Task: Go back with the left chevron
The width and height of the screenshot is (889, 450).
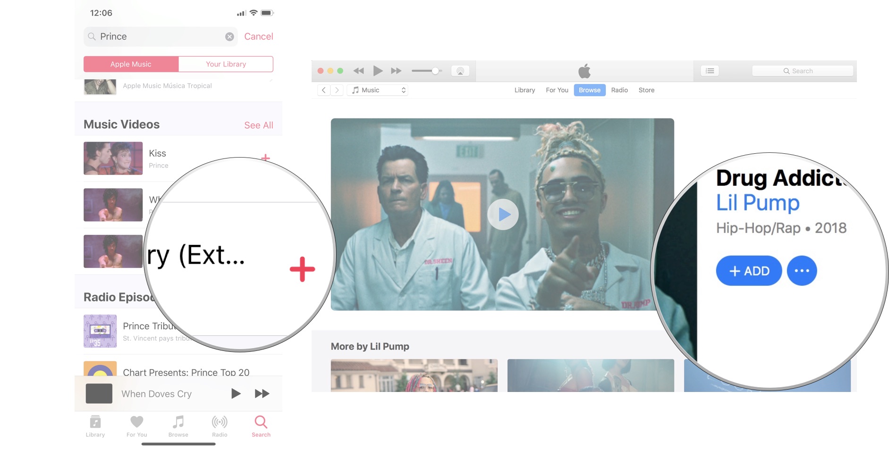Action: [323, 90]
